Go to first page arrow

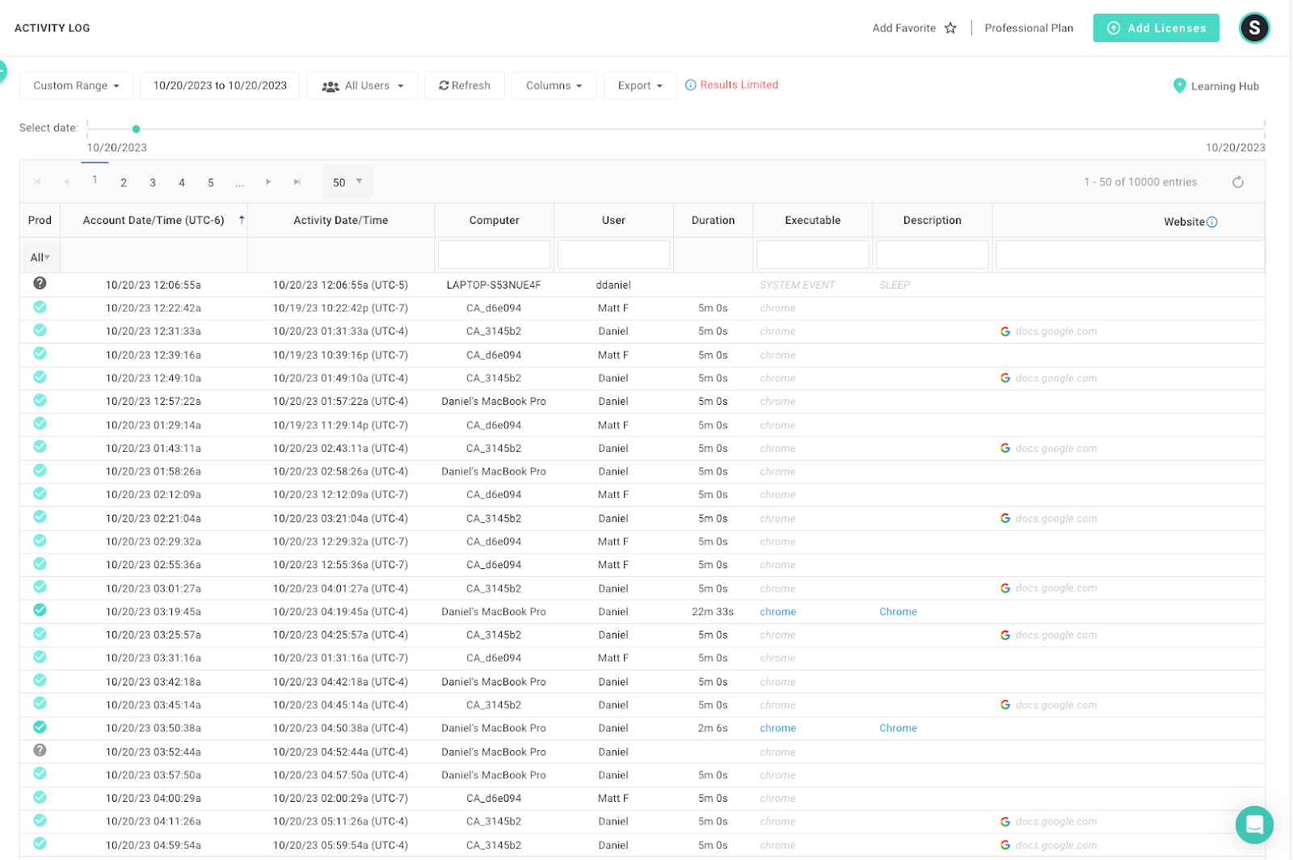37,183
